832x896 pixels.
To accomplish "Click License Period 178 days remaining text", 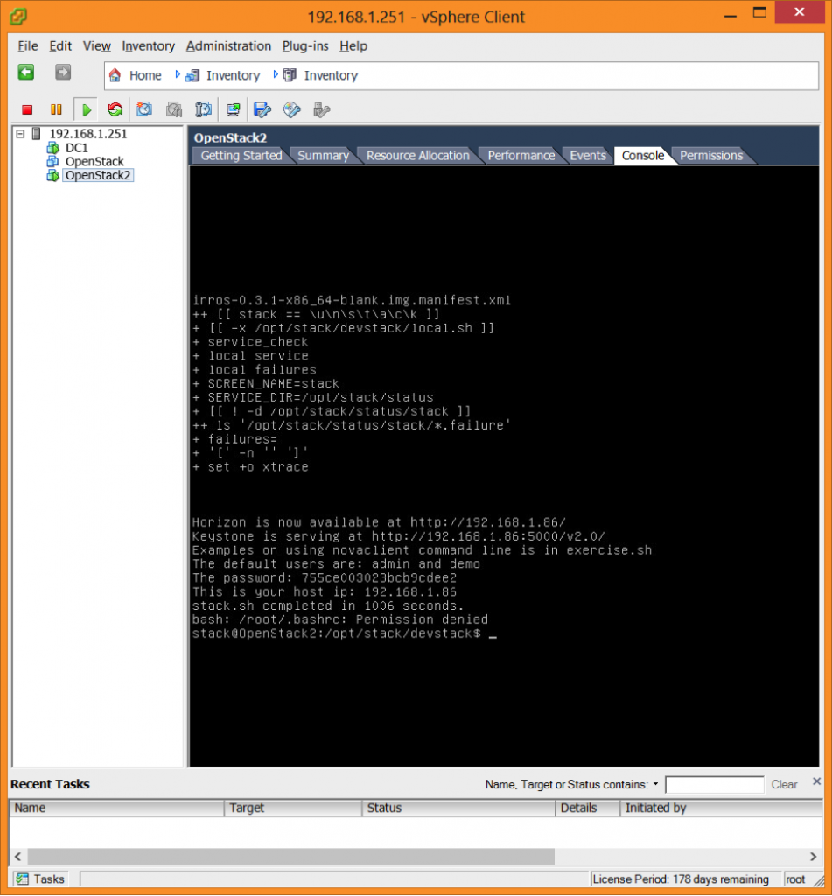I will pos(680,878).
